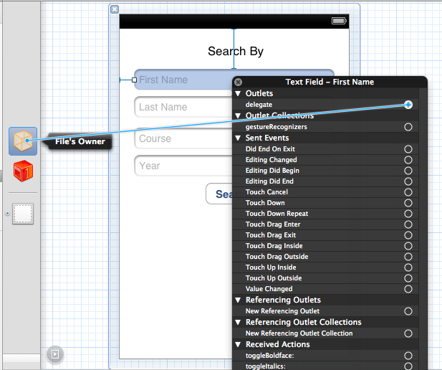Click the Editing Changed event label
Screen dimensions: 442x370
[x=272, y=160]
